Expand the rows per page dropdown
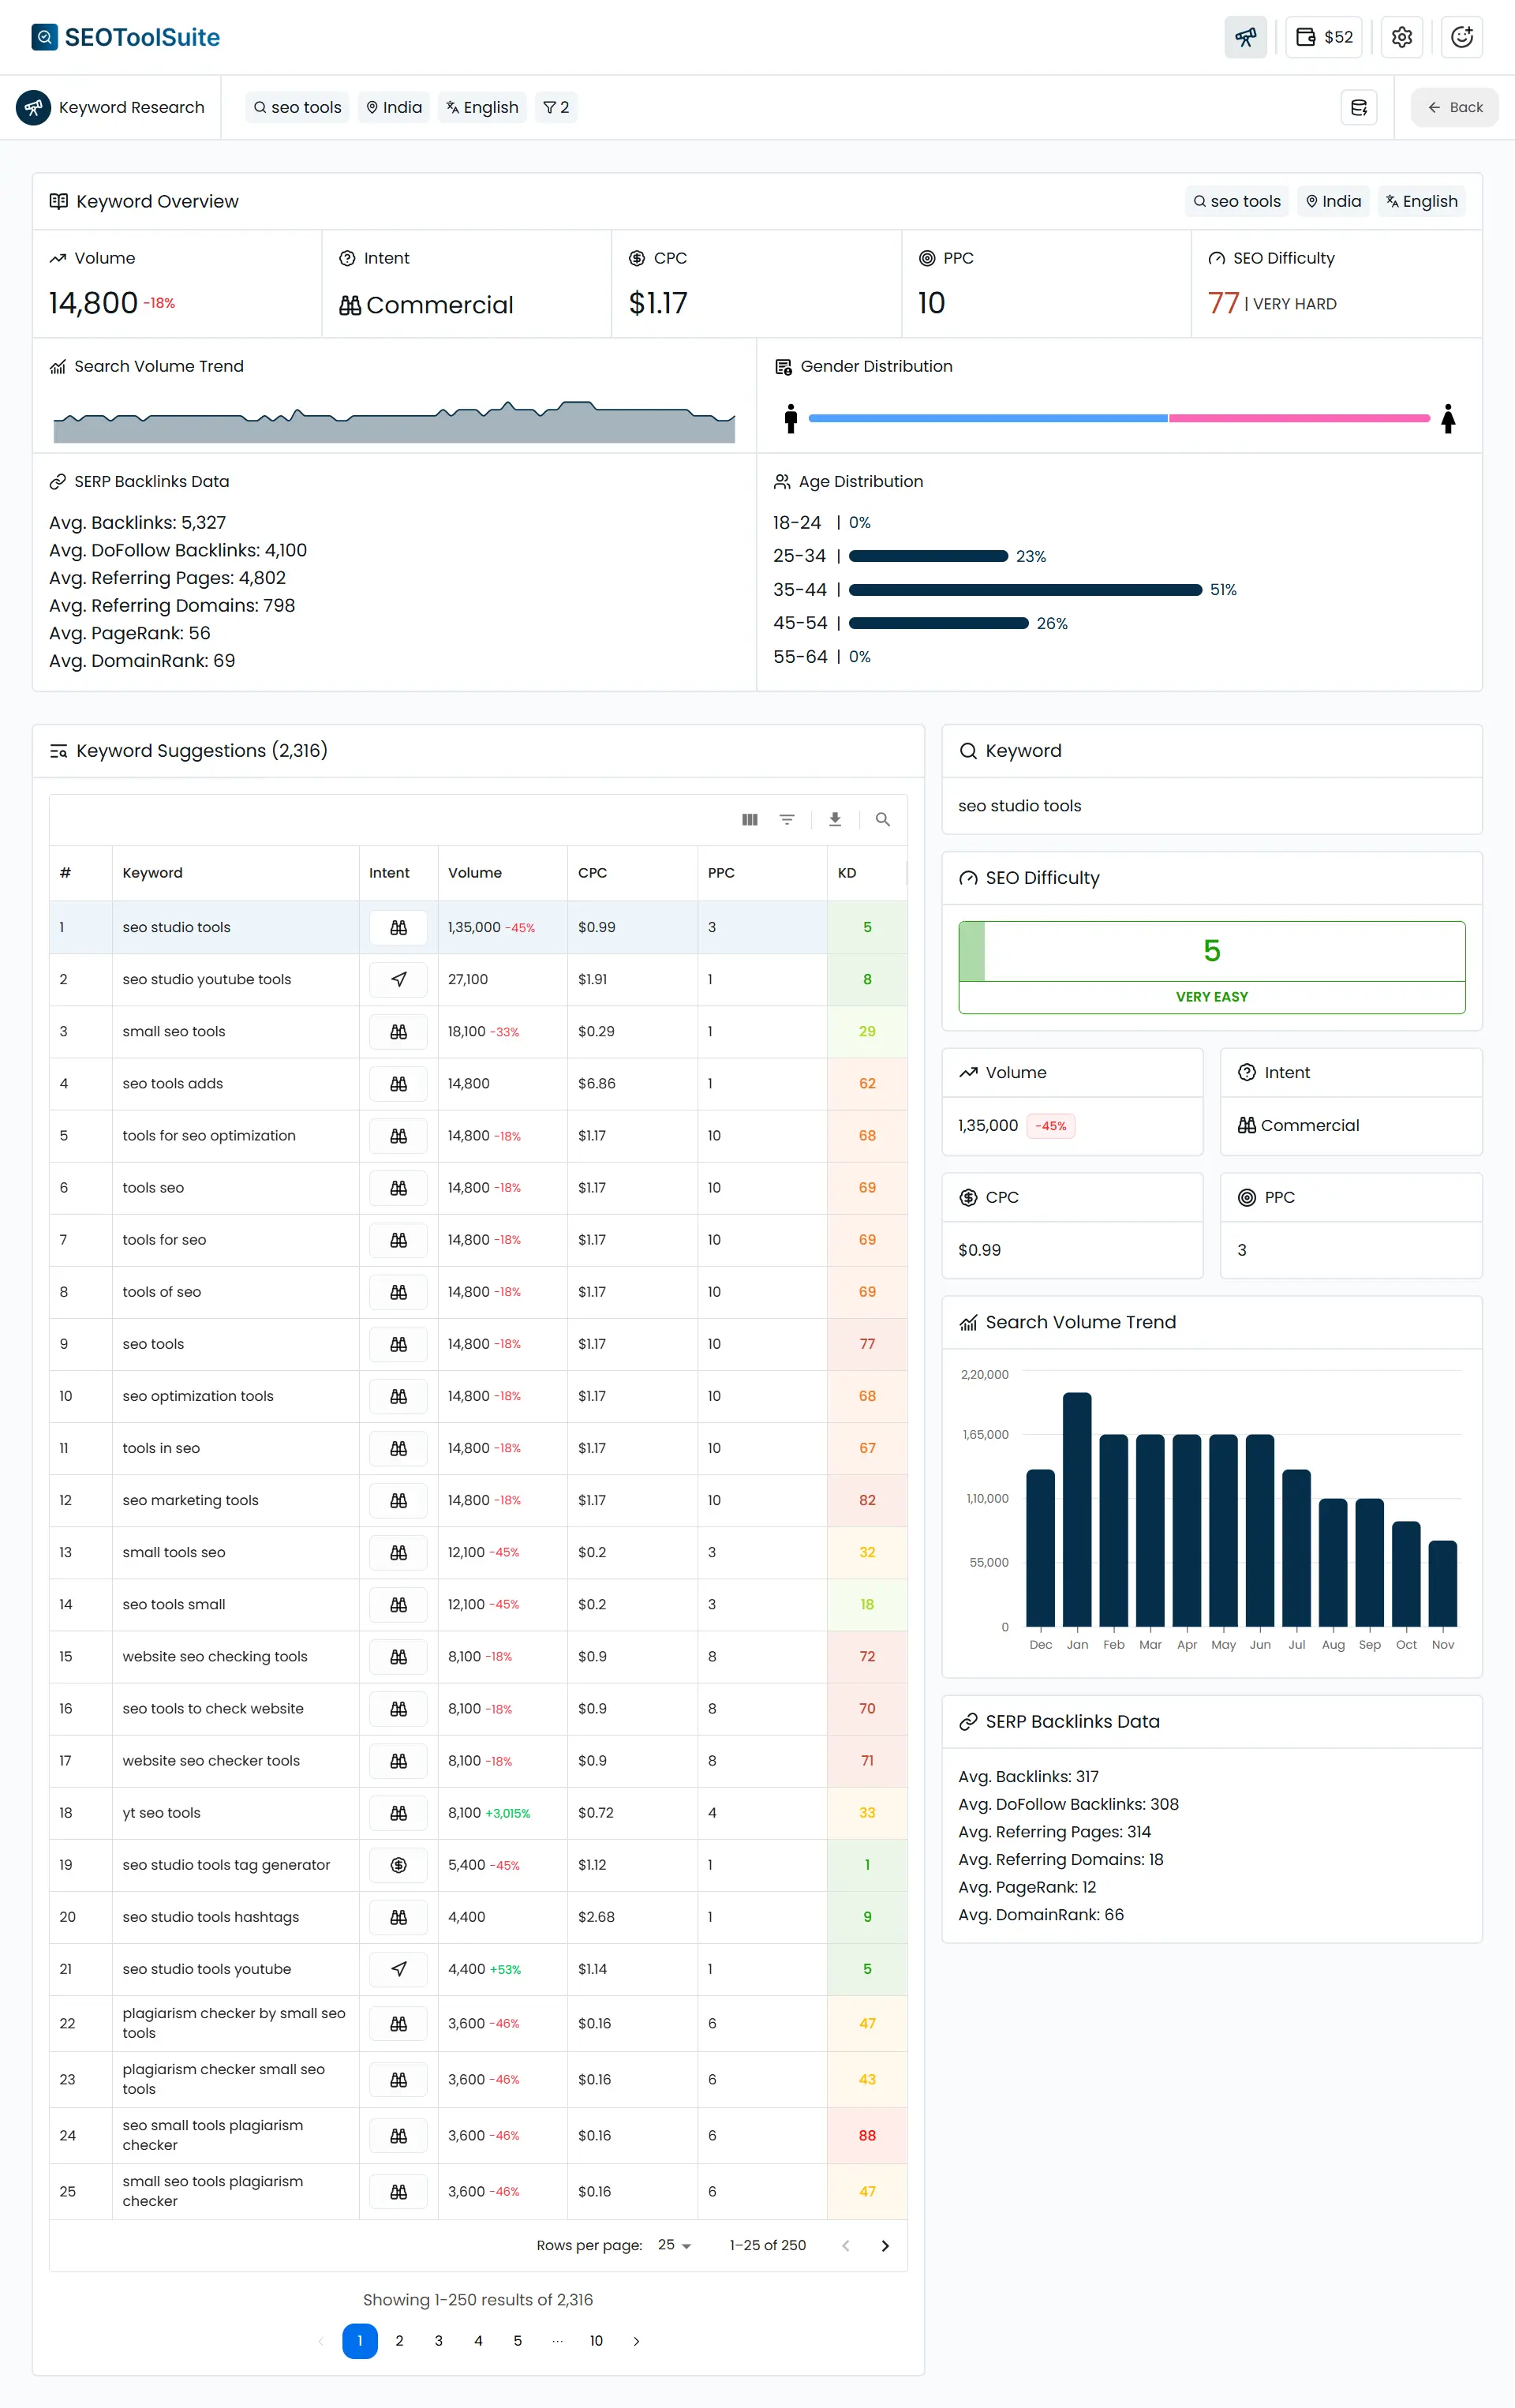This screenshot has width=1515, height=2408. [x=675, y=2245]
